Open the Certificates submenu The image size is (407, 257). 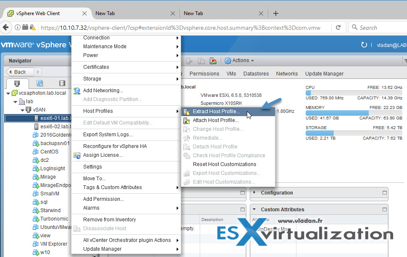pyautogui.click(x=126, y=67)
